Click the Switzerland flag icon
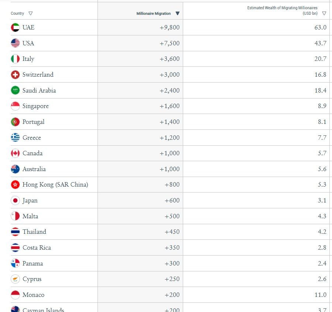332x312 pixels. [15, 74]
